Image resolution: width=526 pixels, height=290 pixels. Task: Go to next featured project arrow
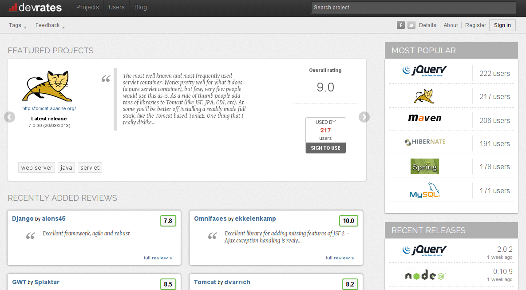[x=364, y=117]
